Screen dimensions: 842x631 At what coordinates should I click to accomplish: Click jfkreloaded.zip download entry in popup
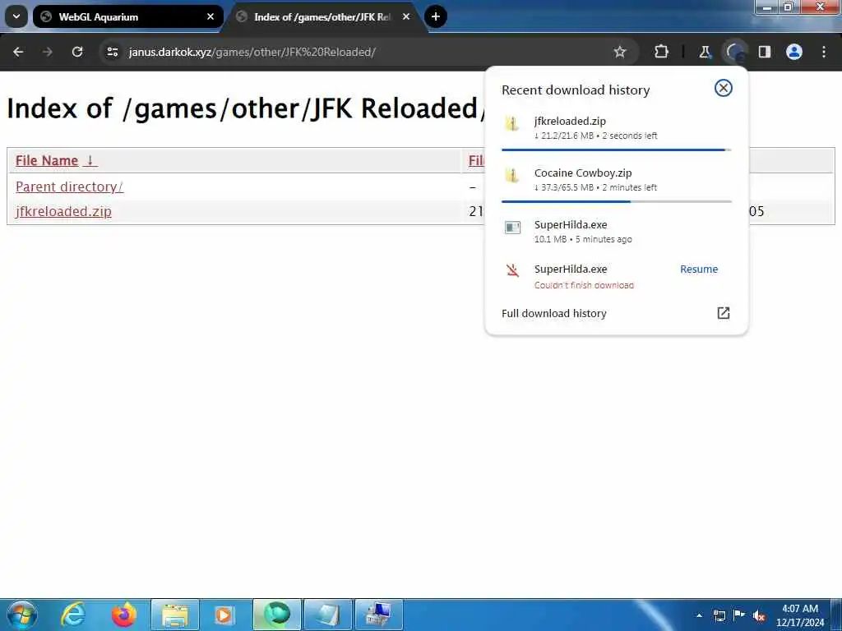point(616,128)
